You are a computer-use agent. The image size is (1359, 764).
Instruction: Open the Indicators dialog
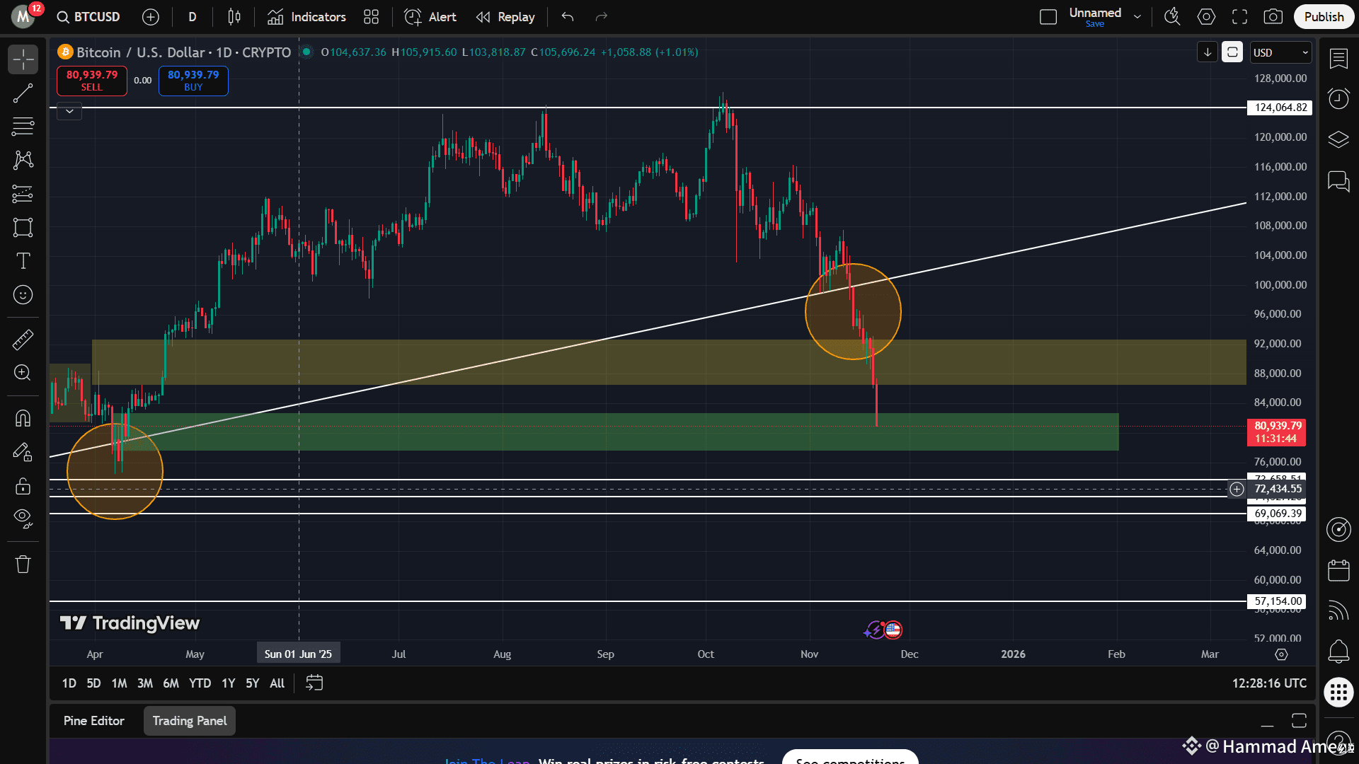click(x=306, y=17)
